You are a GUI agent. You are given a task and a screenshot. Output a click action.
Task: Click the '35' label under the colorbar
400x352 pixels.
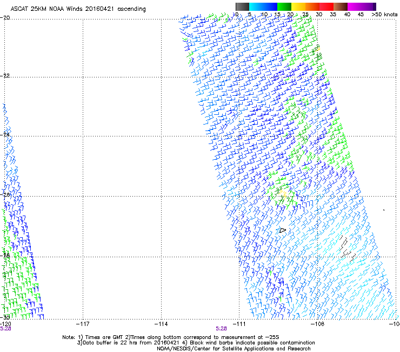pyautogui.click(x=333, y=15)
